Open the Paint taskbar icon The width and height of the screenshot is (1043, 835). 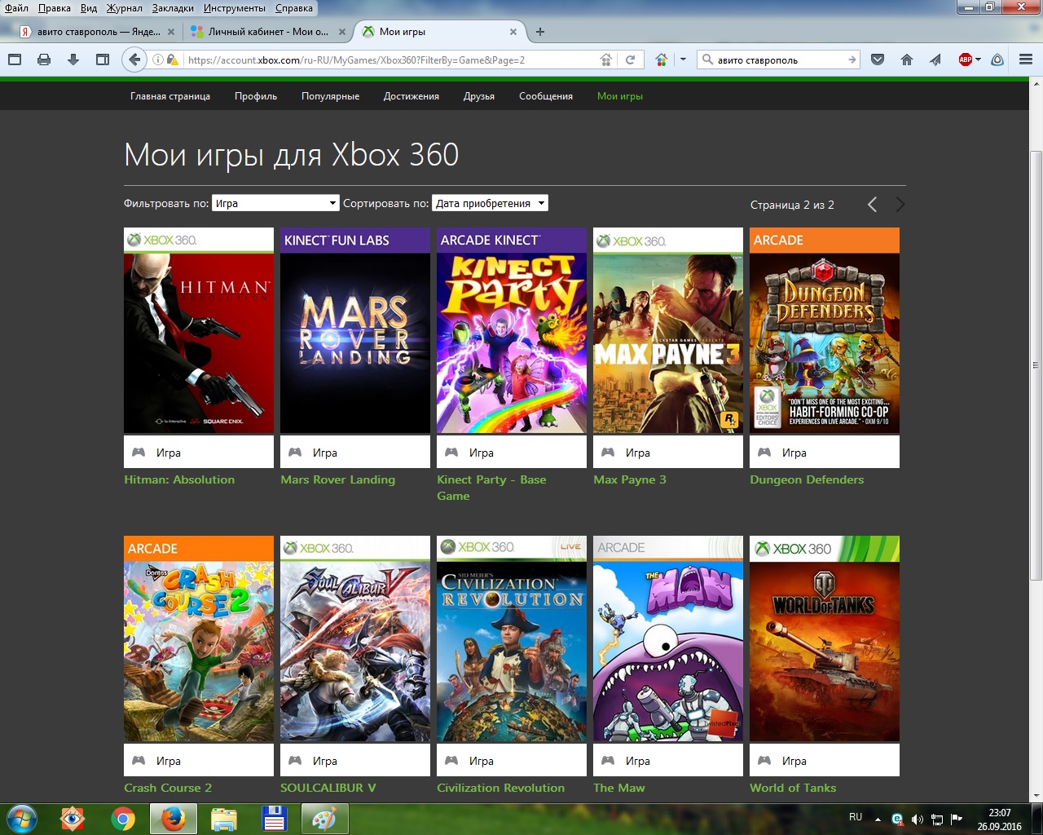tap(324, 819)
